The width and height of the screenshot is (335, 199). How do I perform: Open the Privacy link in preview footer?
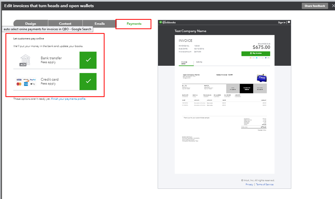(249, 185)
